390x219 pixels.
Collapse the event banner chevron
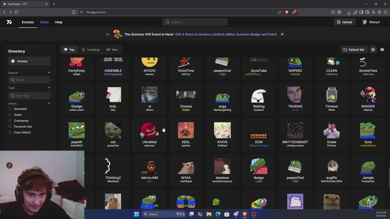107,34
